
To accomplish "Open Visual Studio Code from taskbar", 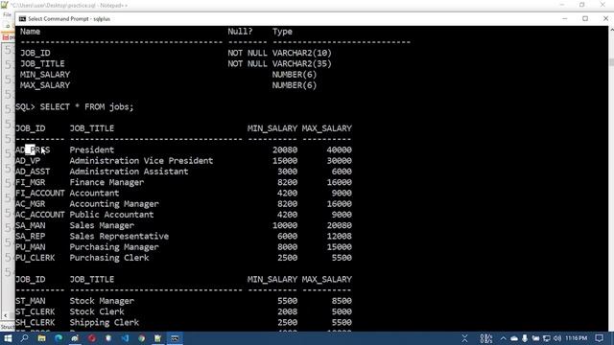I will pyautogui.click(x=125, y=338).
